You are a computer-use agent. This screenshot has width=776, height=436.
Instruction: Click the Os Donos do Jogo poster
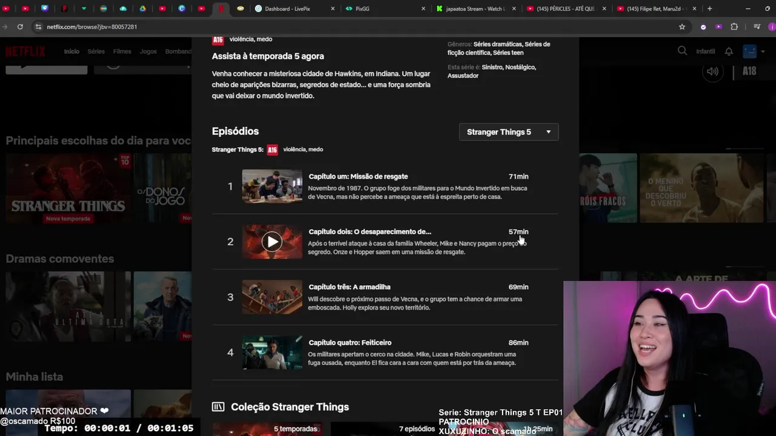tap(162, 188)
